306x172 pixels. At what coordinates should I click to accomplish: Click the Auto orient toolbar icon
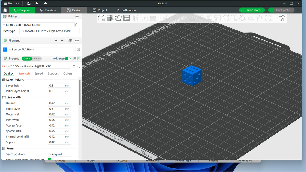(118, 18)
